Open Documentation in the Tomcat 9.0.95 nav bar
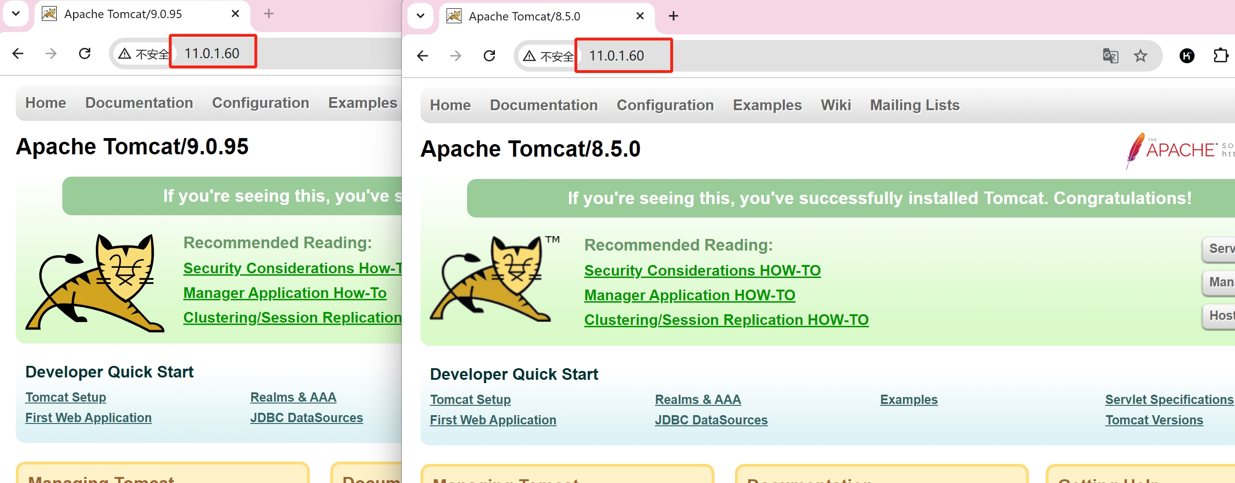Viewport: 1235px width, 483px height. 139,103
